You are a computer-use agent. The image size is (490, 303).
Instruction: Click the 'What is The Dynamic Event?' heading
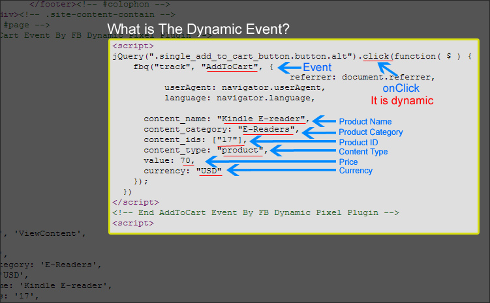pyautogui.click(x=198, y=29)
